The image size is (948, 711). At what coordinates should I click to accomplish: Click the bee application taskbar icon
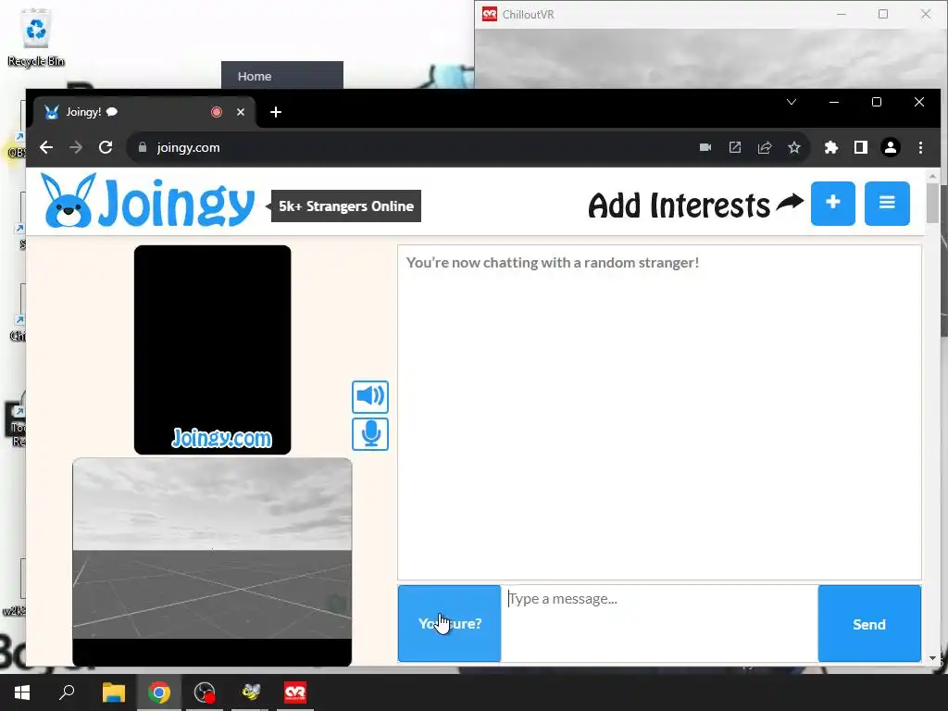(250, 692)
